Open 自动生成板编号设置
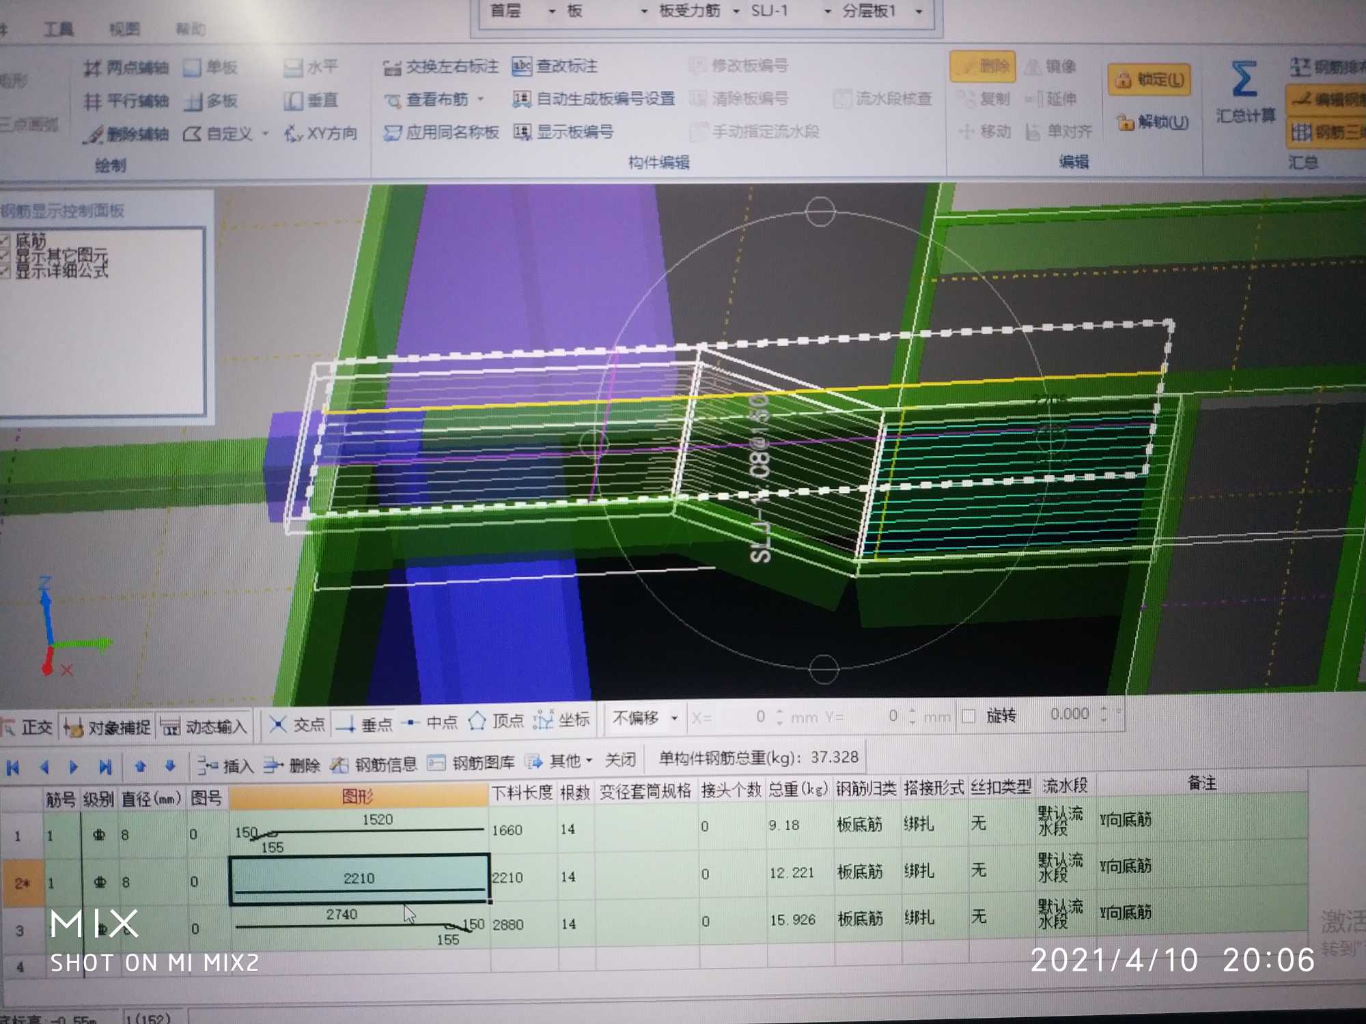 (593, 99)
